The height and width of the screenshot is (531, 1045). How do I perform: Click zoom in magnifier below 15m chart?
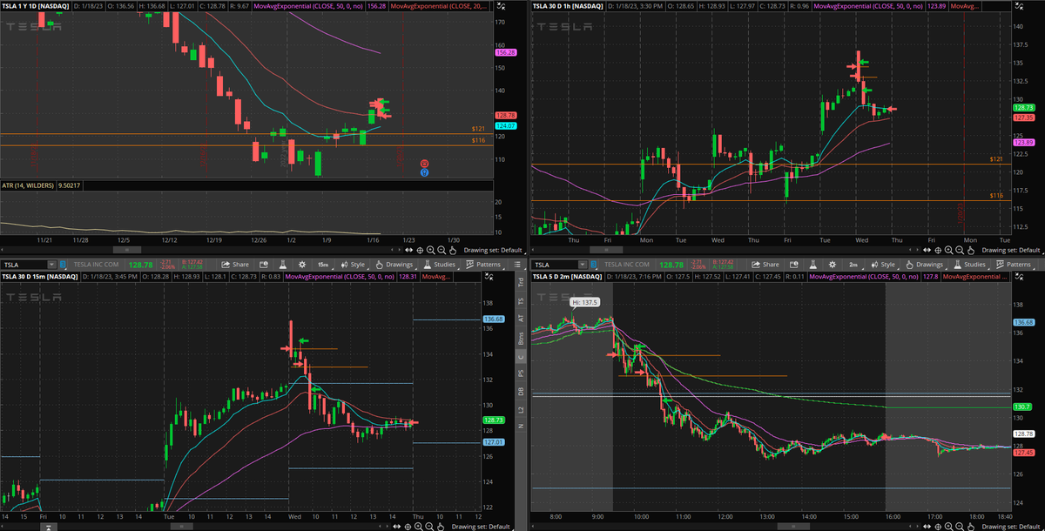point(419,526)
